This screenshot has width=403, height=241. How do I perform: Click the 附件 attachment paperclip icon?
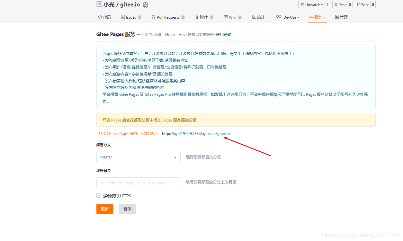tap(197, 17)
